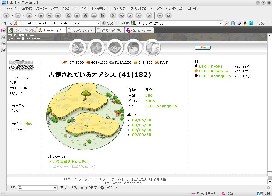Click the デフォルトモード status bar entry
272x196 pixels.
point(203,194)
